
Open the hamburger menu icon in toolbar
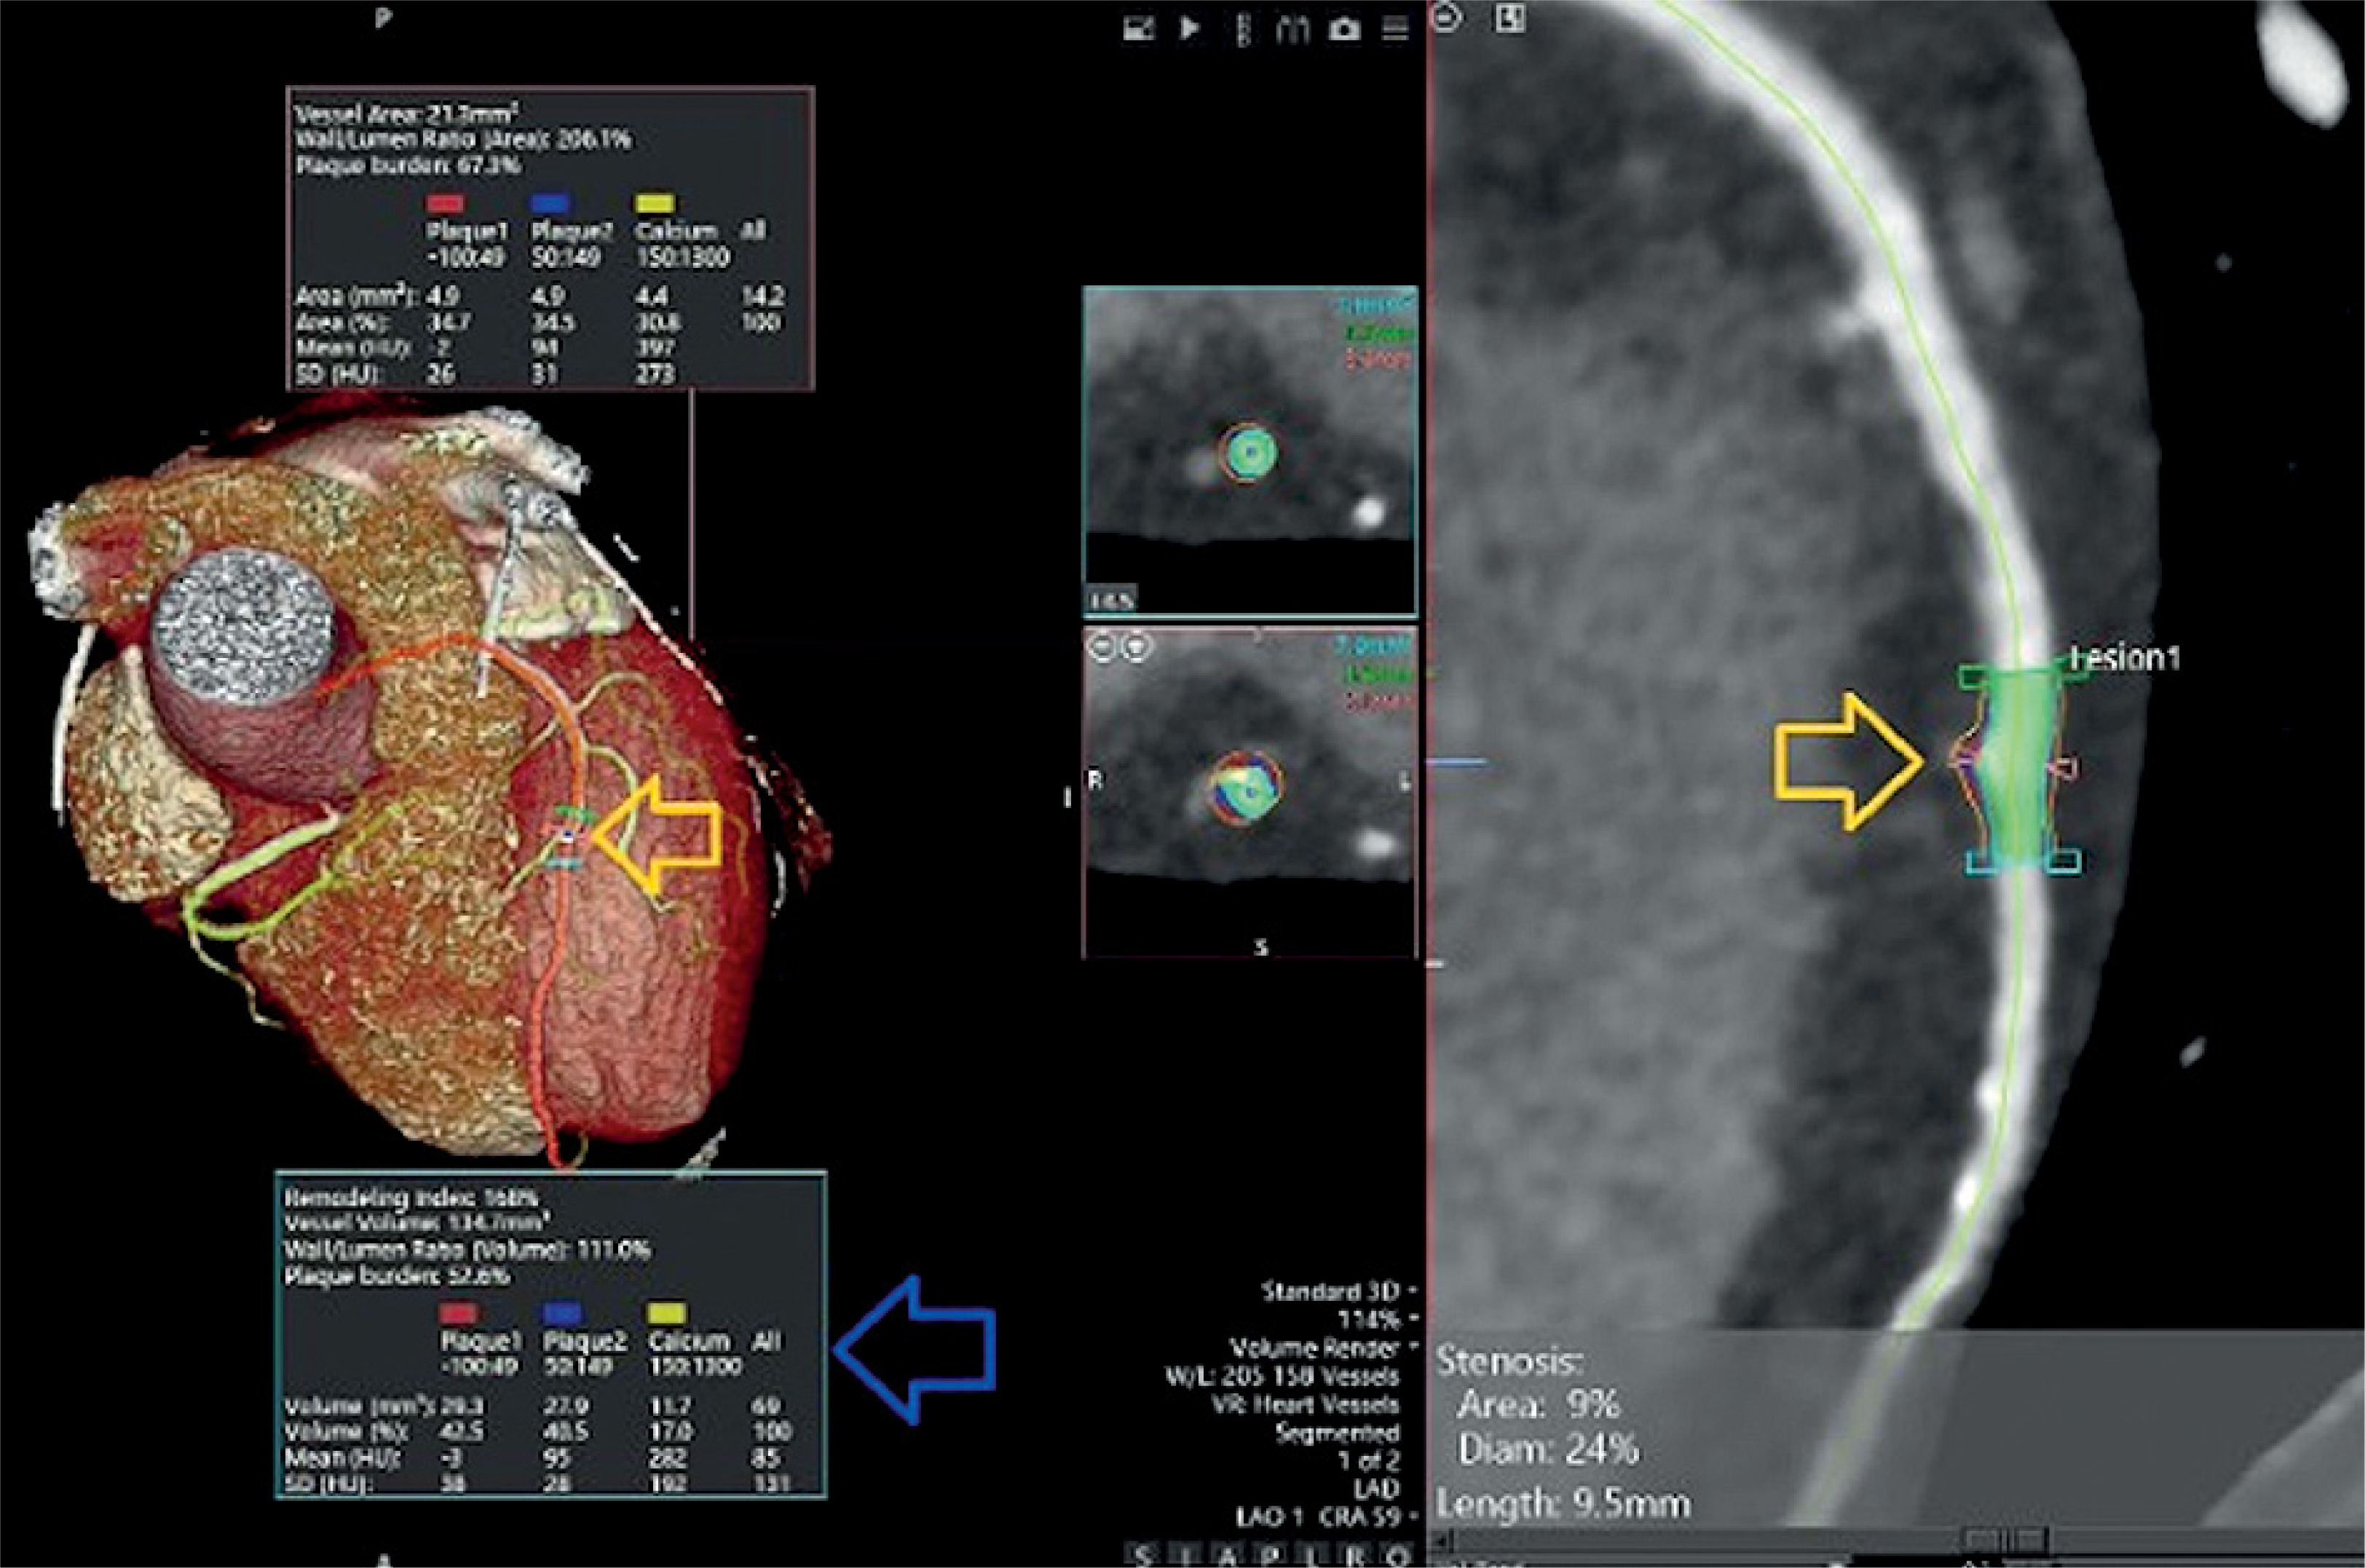coord(1395,29)
